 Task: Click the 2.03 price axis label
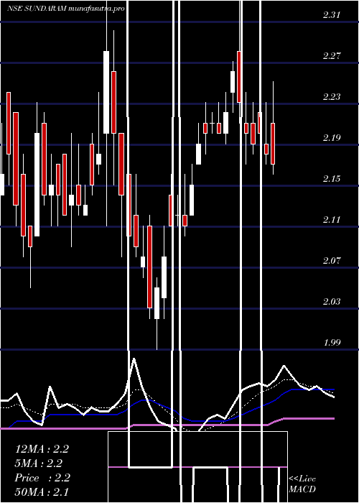[332, 302]
